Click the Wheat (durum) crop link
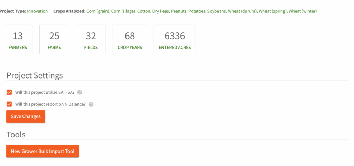The width and height of the screenshot is (354, 166). pos(242,11)
